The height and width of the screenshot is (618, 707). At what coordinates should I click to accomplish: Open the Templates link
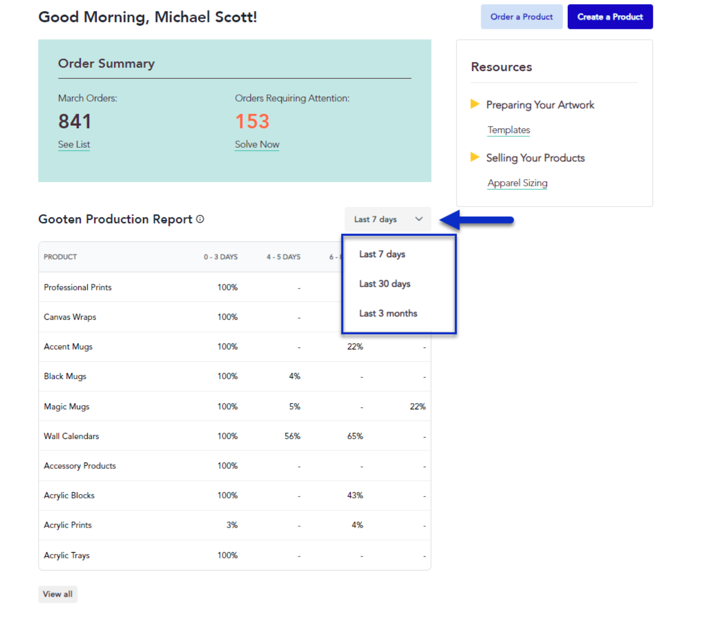(x=509, y=130)
